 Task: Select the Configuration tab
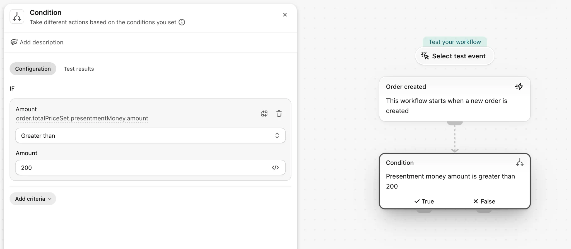pyautogui.click(x=33, y=69)
